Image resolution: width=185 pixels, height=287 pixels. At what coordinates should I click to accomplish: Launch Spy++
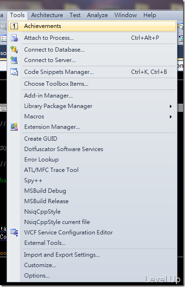pyautogui.click(x=92, y=180)
